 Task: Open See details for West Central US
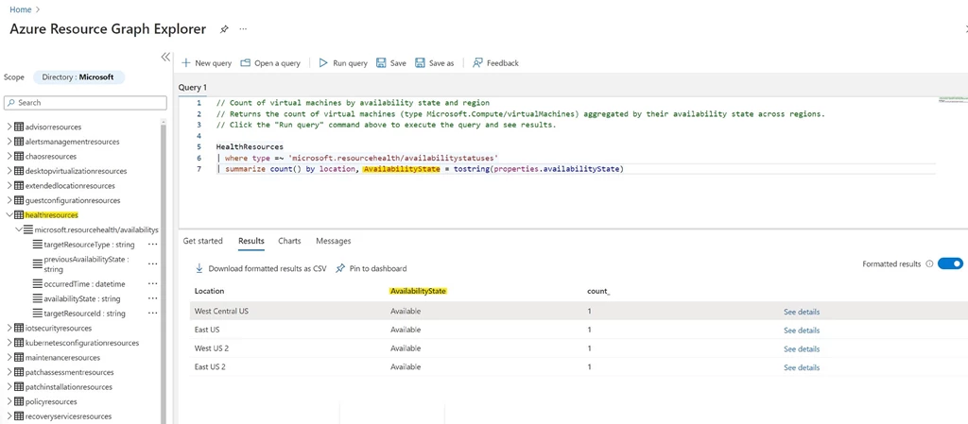pyautogui.click(x=801, y=312)
